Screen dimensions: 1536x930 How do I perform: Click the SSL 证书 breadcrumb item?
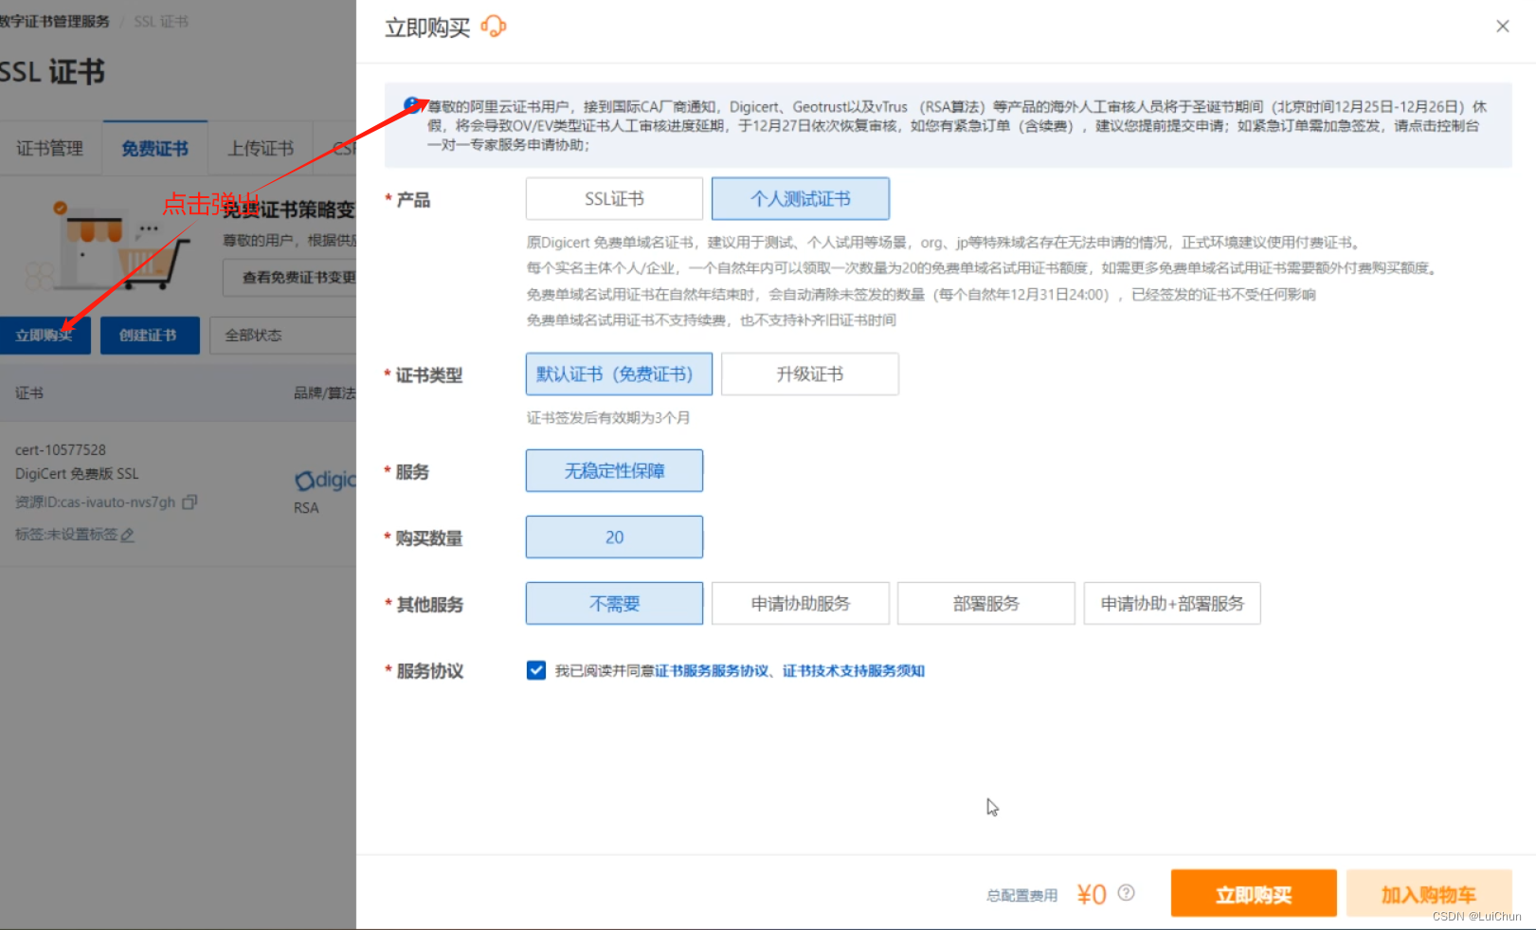pos(161,22)
